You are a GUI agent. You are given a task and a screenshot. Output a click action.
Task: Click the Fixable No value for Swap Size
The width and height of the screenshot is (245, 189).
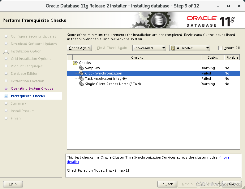coord(227,68)
